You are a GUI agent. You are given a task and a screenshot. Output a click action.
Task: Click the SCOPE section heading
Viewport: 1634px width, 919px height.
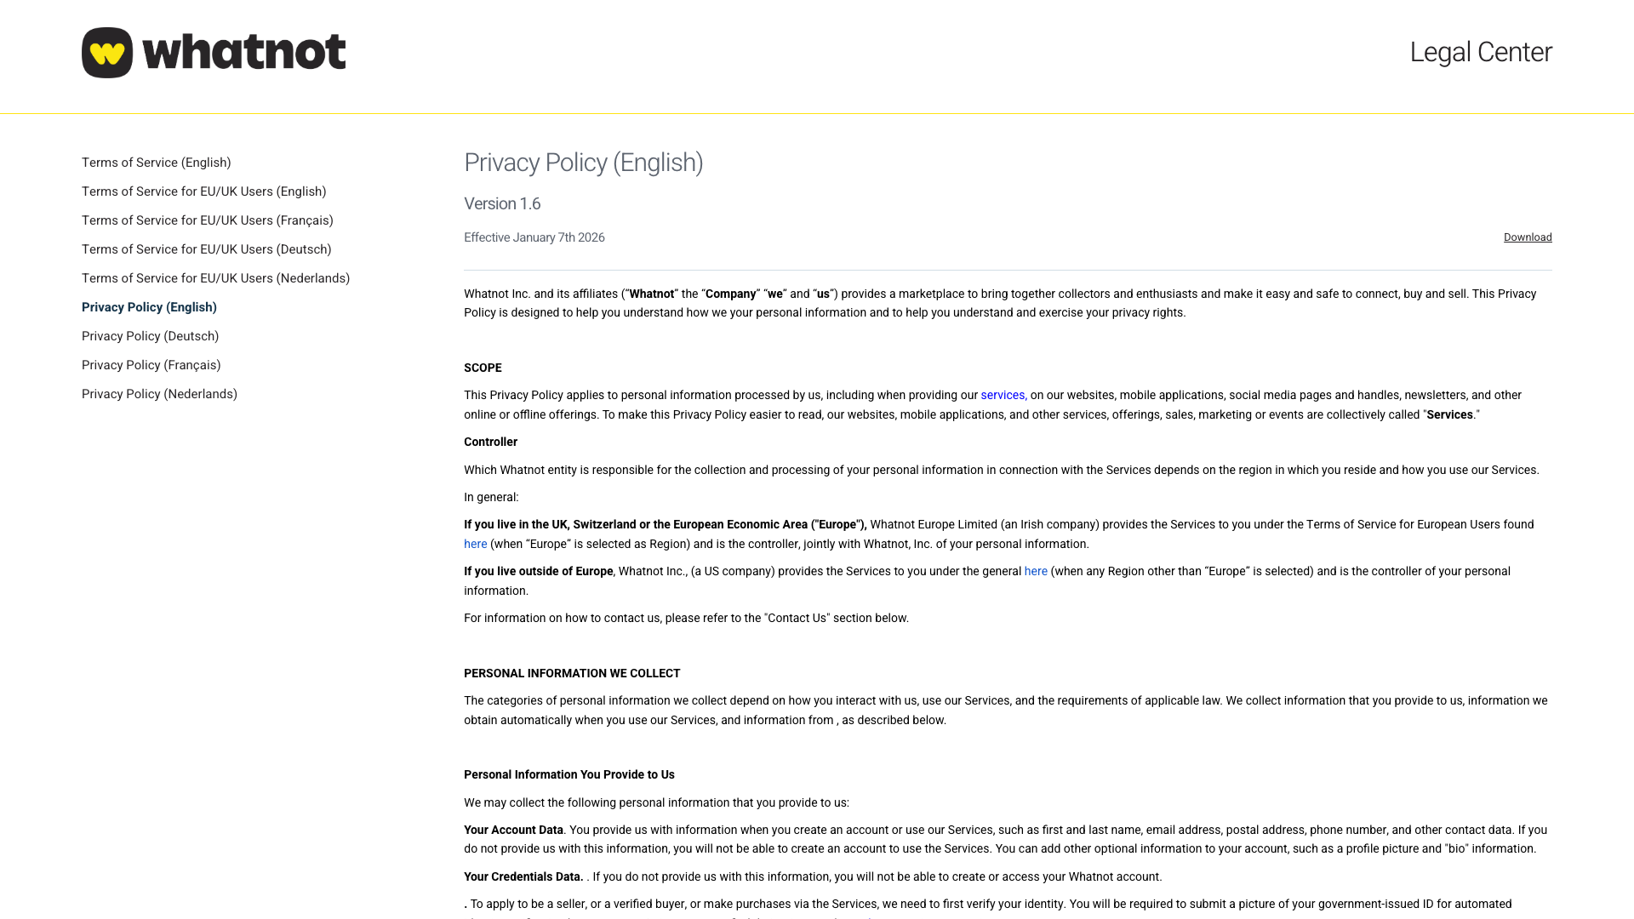coord(483,368)
